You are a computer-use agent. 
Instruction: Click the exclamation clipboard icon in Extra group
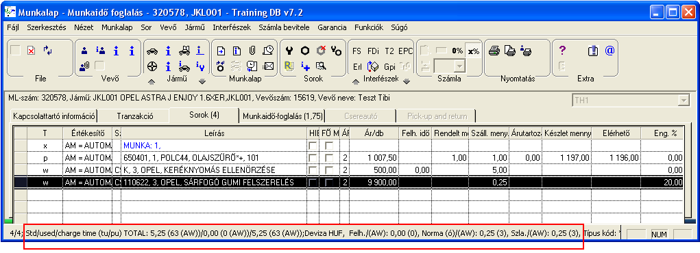[x=593, y=51]
